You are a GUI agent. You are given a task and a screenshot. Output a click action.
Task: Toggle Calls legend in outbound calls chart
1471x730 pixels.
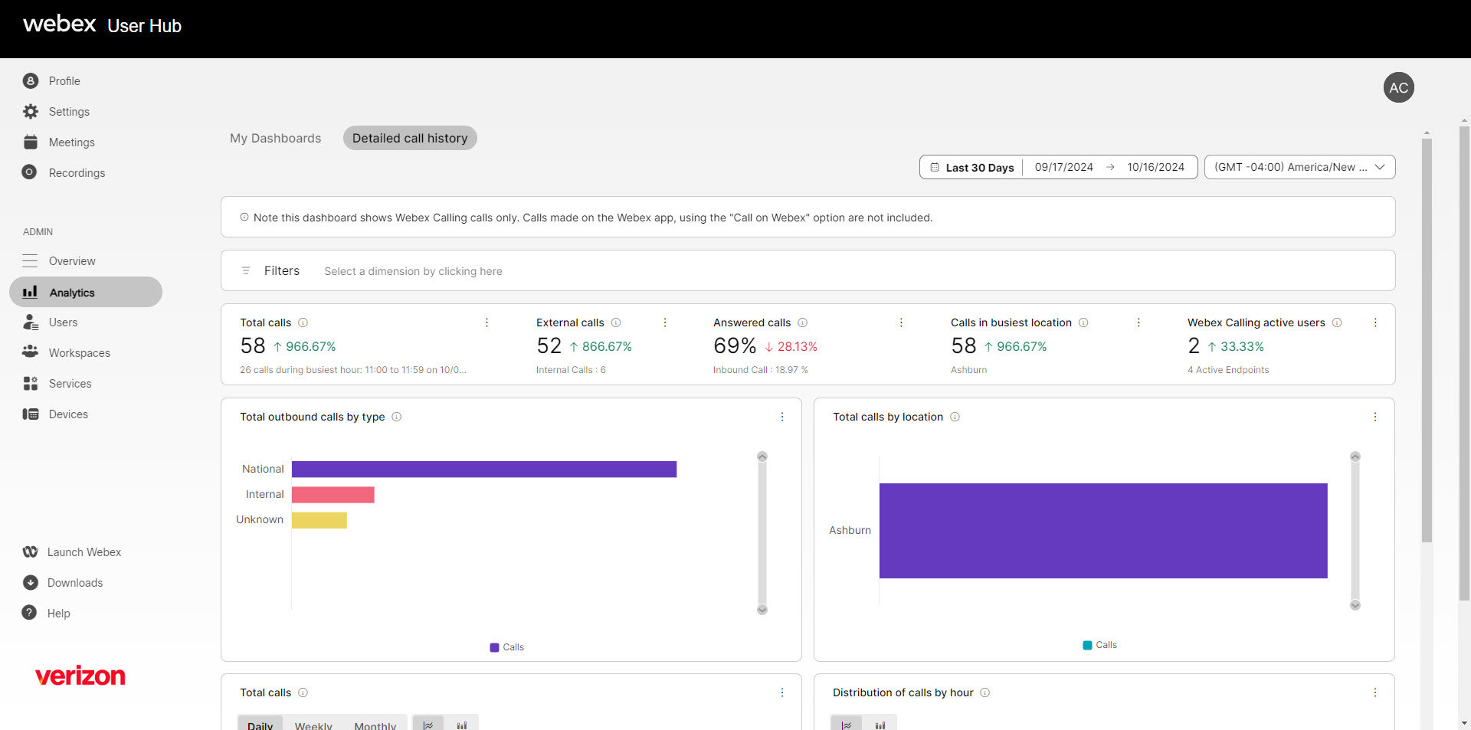point(507,647)
